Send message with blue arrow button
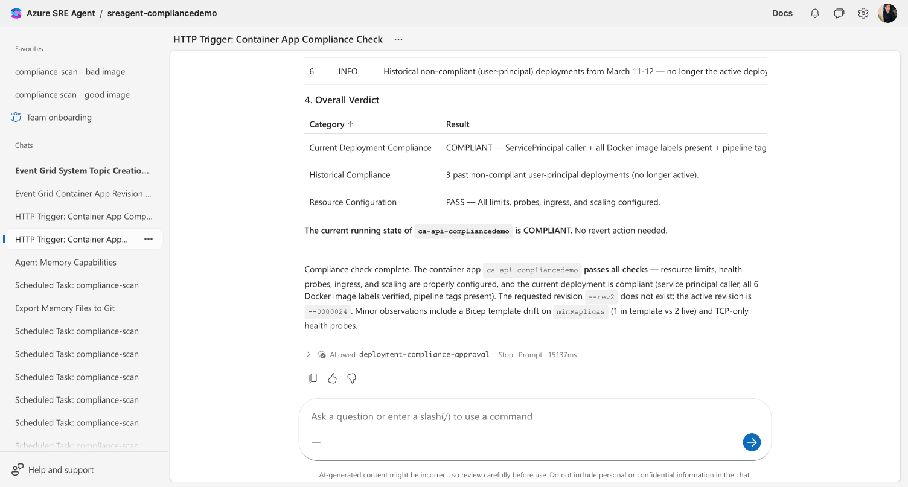 752,442
